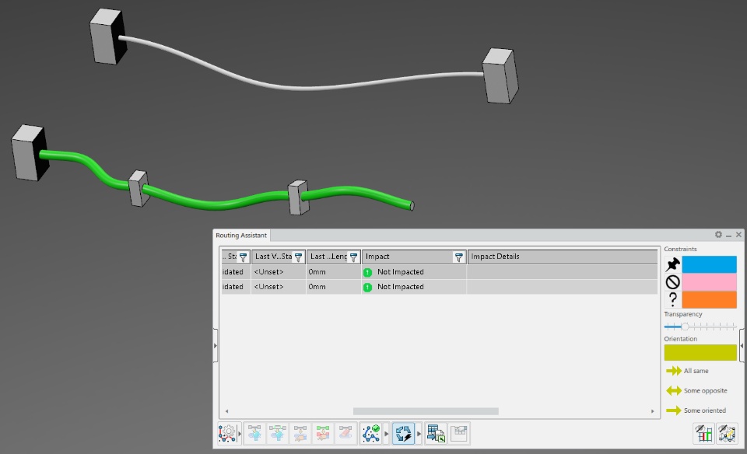The height and width of the screenshot is (454, 747).
Task: Toggle the automatic refresh icon with lightning
Action: coord(404,434)
